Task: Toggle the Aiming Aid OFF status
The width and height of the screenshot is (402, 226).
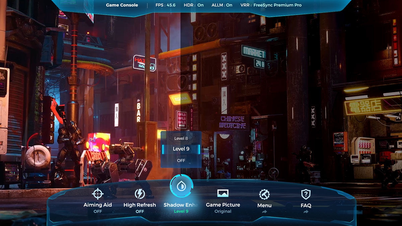Action: coord(97,212)
